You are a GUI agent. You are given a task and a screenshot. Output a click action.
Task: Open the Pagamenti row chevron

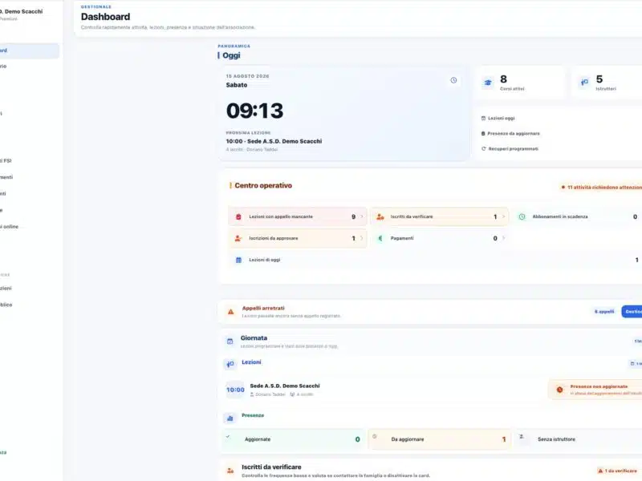[x=504, y=238]
